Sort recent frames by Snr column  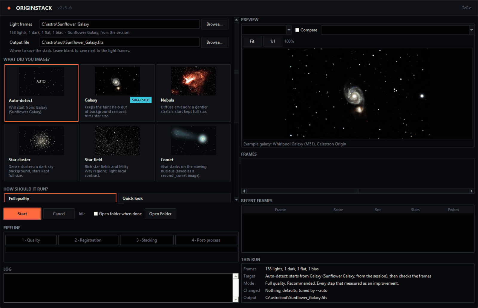[378, 210]
